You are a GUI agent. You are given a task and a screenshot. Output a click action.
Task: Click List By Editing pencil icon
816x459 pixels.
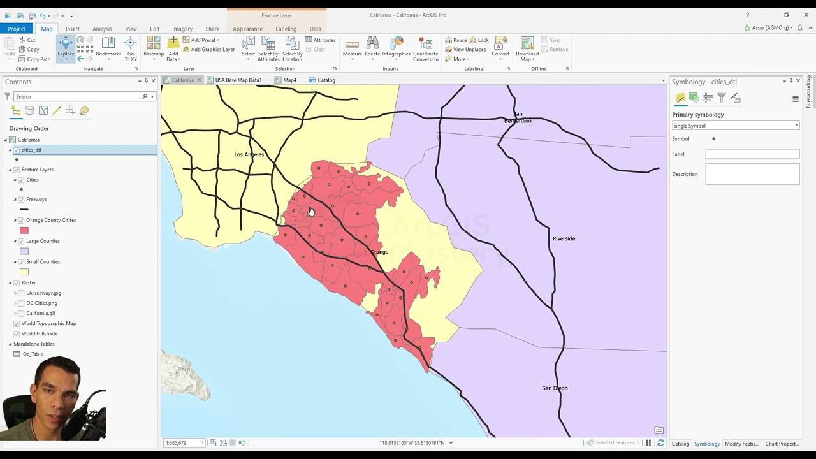coord(57,111)
